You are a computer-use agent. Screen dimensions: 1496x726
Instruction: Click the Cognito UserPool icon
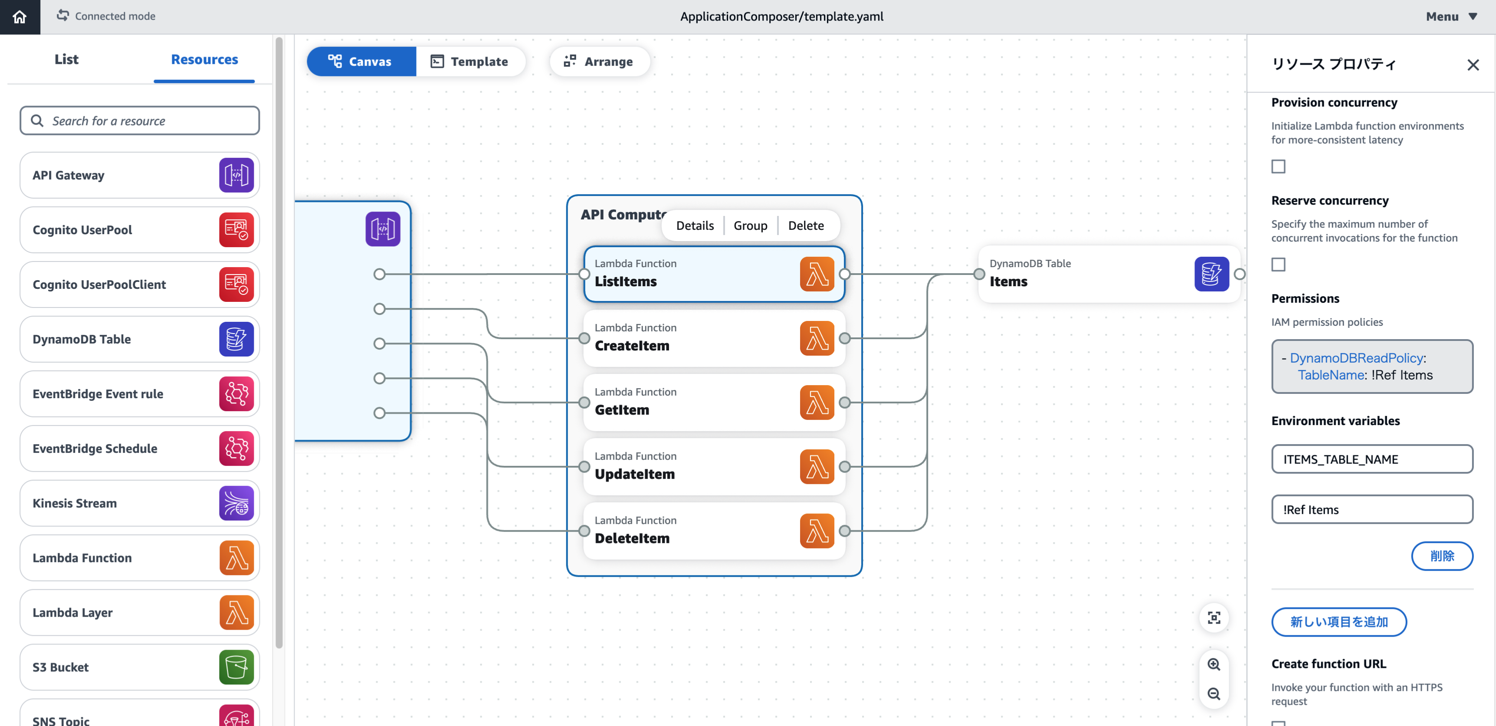pos(236,230)
